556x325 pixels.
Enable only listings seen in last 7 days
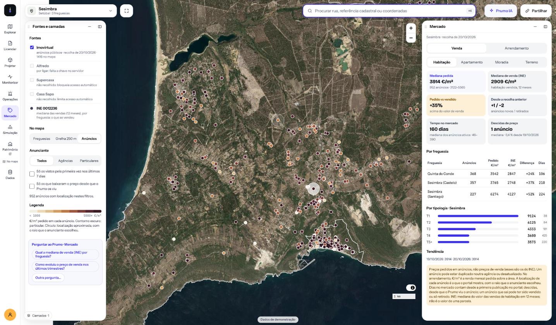[32, 174]
